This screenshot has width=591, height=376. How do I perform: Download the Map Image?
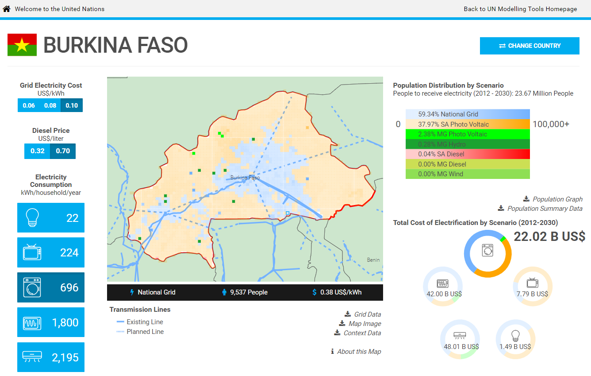tap(364, 324)
